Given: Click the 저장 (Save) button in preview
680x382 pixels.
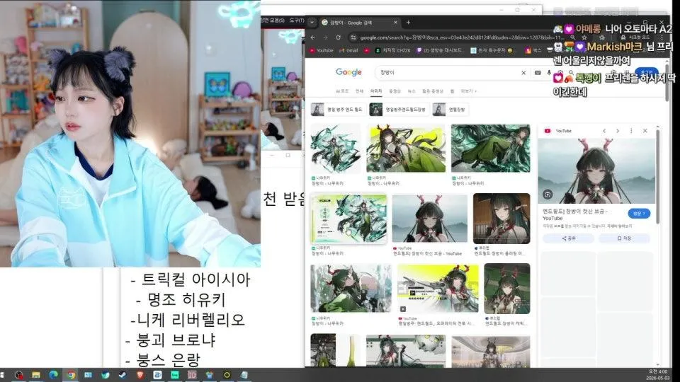Looking at the screenshot, I should pyautogui.click(x=624, y=238).
